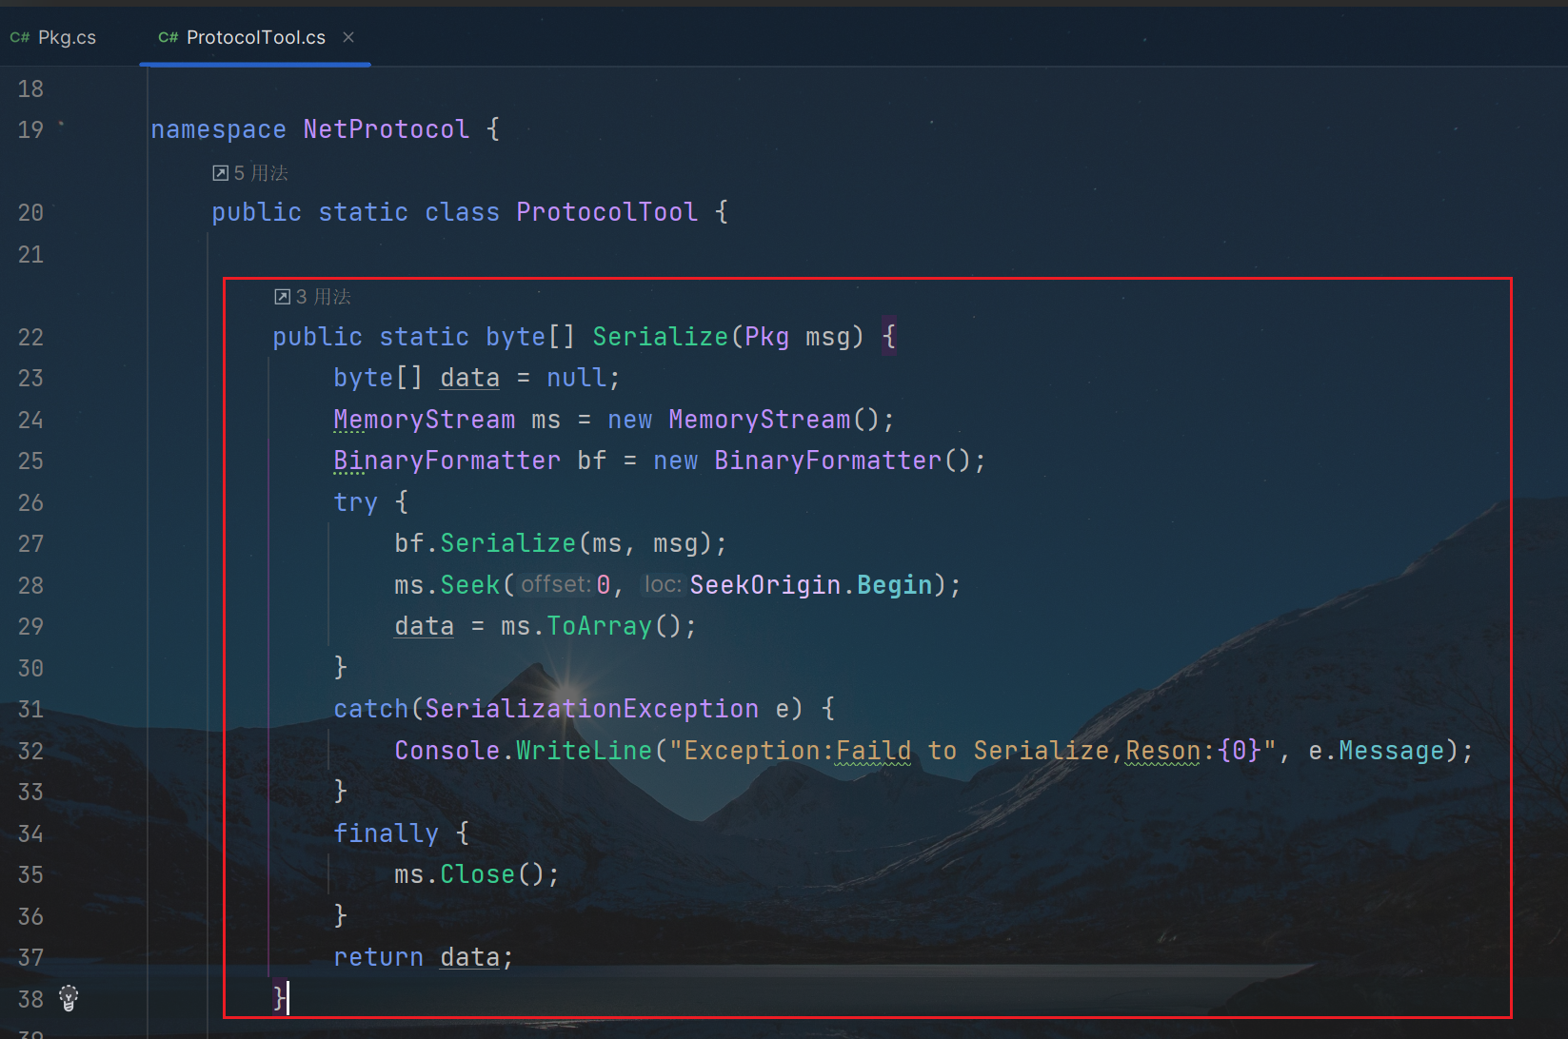Click the 'null' keyword on line 23
The width and height of the screenshot is (1568, 1039).
pyautogui.click(x=577, y=378)
